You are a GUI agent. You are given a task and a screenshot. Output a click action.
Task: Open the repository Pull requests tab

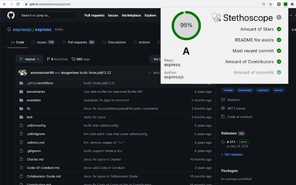79,42
